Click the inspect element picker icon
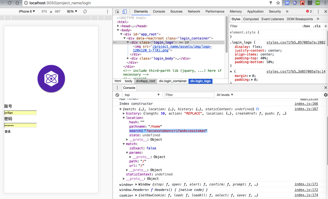The image size is (328, 199). pyautogui.click(x=117, y=12)
